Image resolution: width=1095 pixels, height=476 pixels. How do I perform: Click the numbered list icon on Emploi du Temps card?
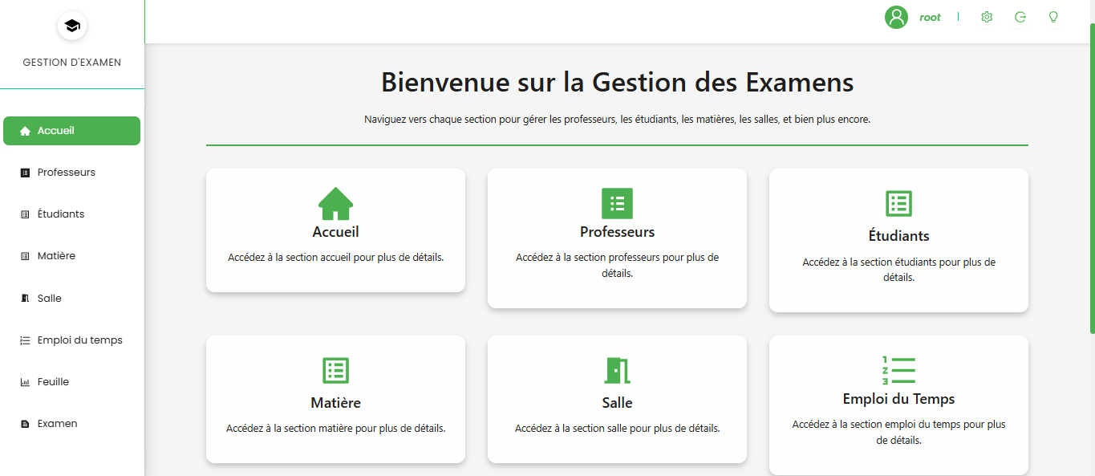[898, 370]
